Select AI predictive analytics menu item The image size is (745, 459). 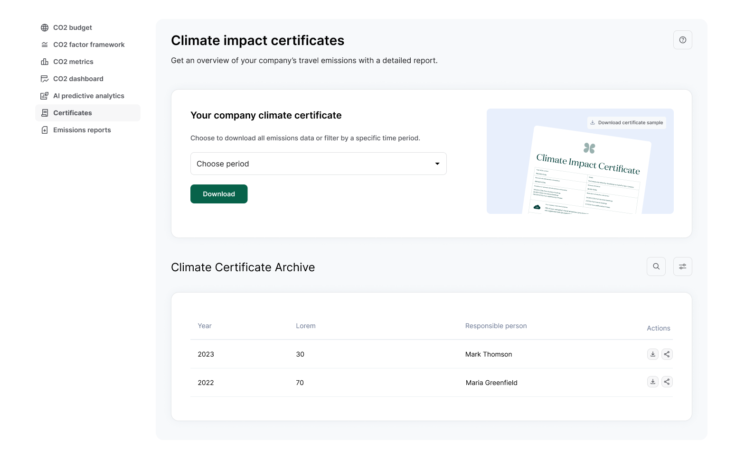[x=88, y=96]
